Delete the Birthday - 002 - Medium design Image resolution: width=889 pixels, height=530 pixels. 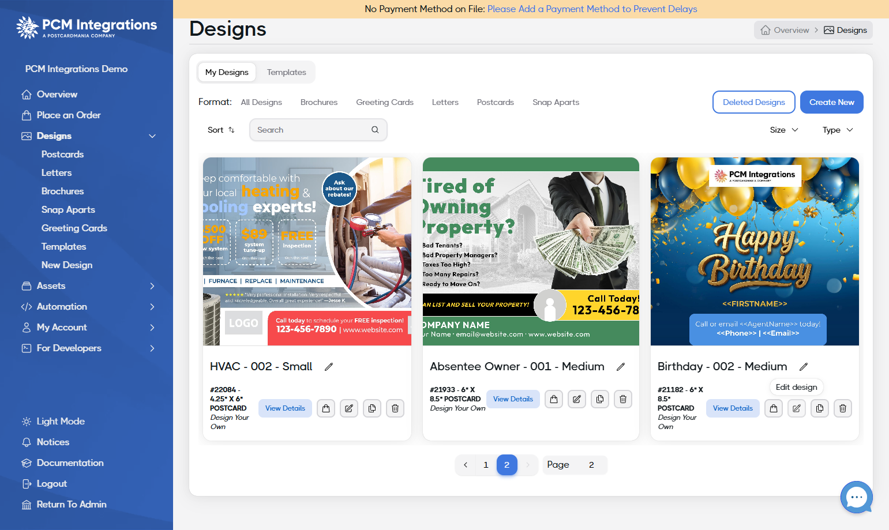843,408
